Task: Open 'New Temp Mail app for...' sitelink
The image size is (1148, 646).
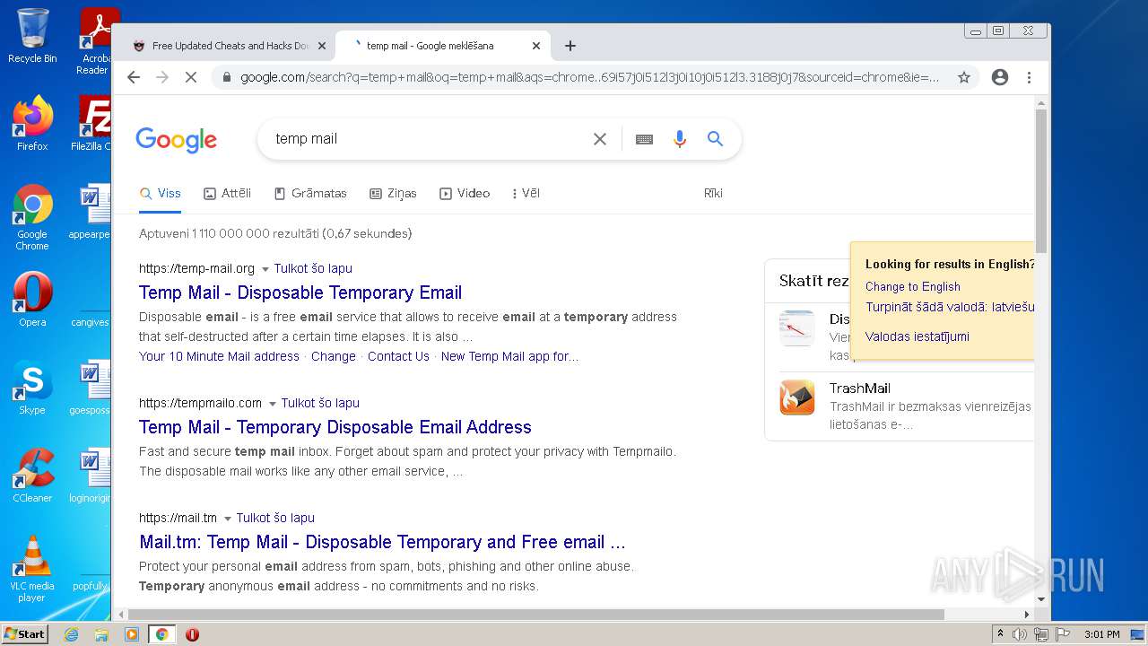Action: pos(509,356)
